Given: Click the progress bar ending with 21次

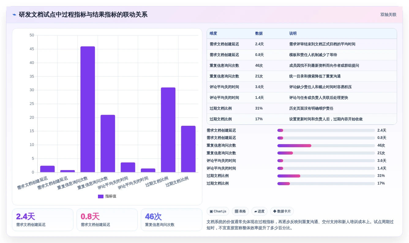Looking at the screenshot, I should click(x=326, y=153).
